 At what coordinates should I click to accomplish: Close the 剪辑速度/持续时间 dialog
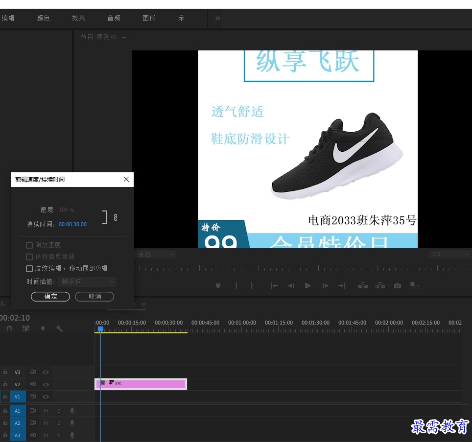(x=126, y=179)
